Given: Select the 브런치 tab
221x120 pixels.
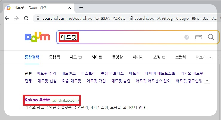Looking at the screenshot, I should coord(180,57).
